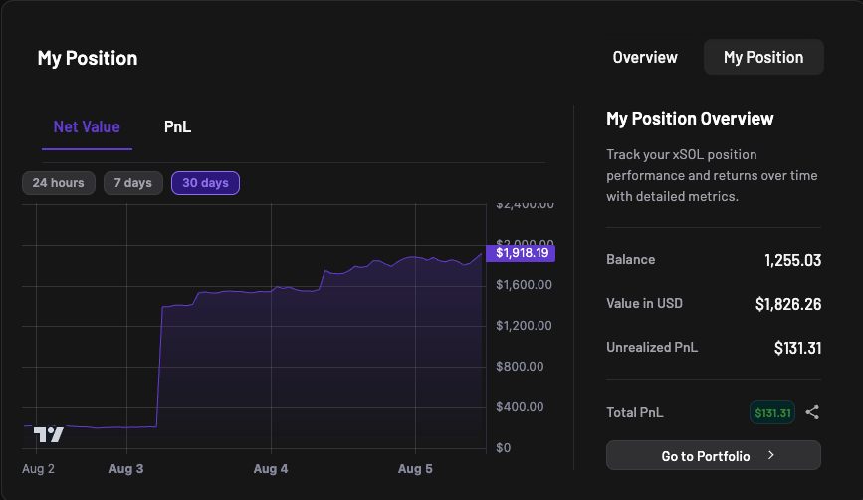Image resolution: width=863 pixels, height=500 pixels.
Task: Click the $1,918.19 price label on chart
Action: [521, 253]
